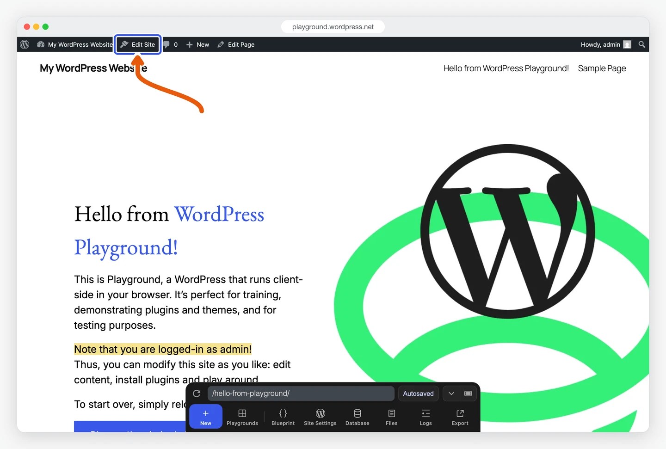Image resolution: width=666 pixels, height=449 pixels.
Task: Open the Files browser tool
Action: (x=392, y=417)
